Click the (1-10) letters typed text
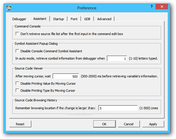 click(x=143, y=58)
